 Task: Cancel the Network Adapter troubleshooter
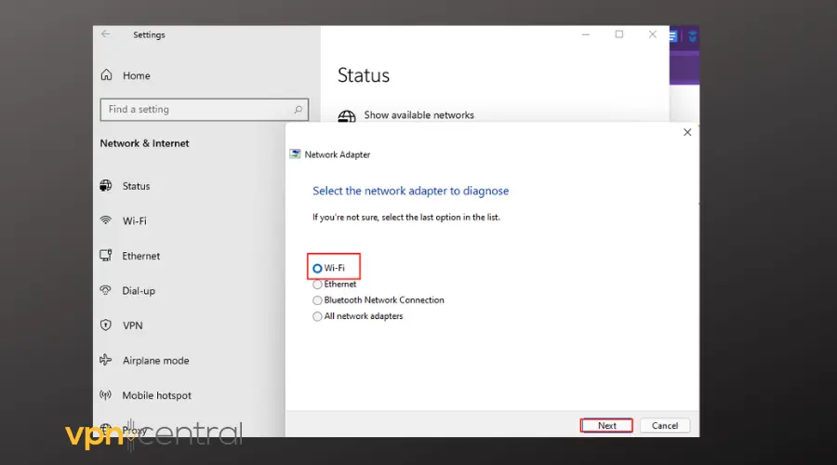coord(665,426)
